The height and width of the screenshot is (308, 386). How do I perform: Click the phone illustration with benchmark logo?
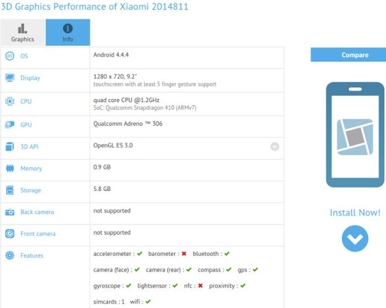coord(355,135)
